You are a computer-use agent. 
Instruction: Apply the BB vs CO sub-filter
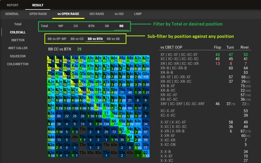(77, 39)
